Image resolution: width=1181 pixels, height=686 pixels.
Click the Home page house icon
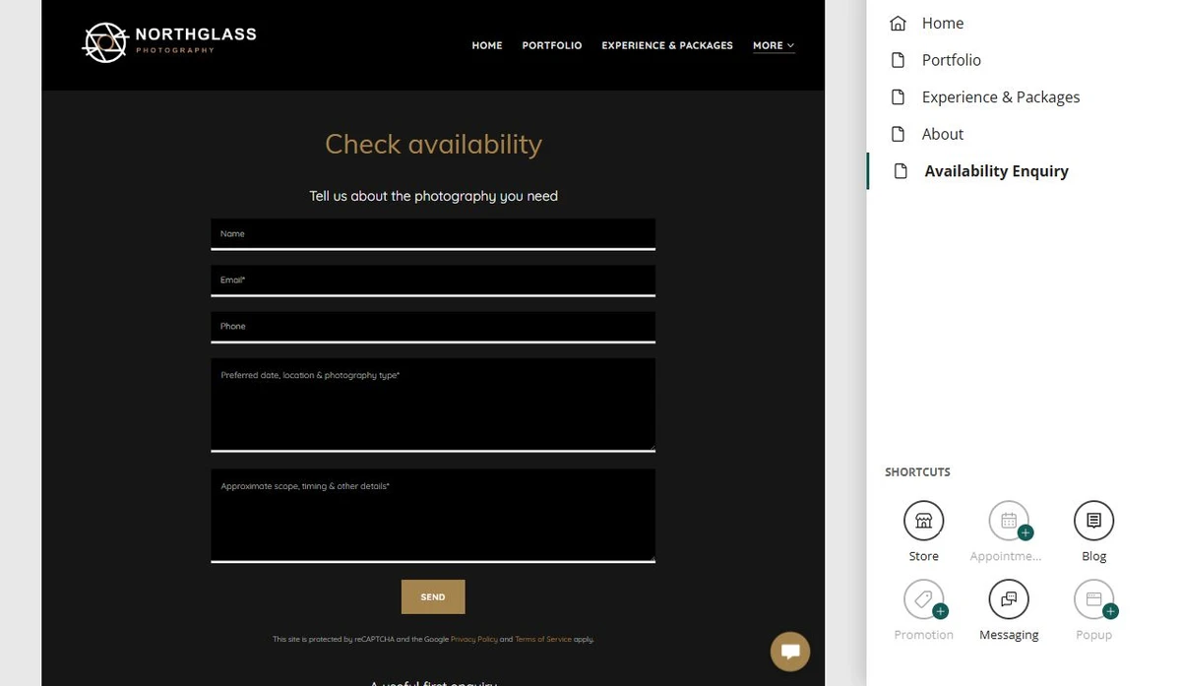[898, 23]
